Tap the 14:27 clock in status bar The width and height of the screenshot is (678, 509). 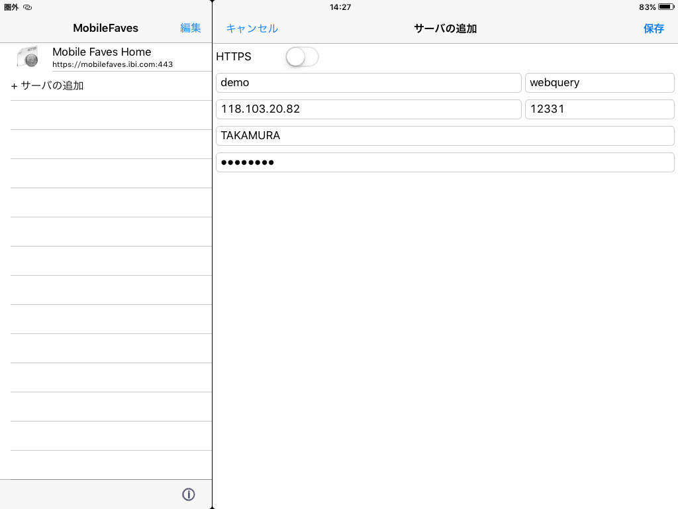tap(340, 7)
